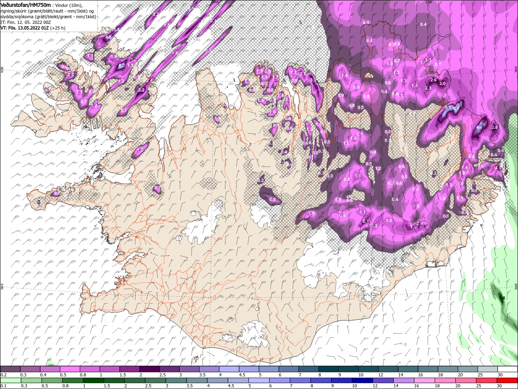
Task: Select the 0.2–0.3 swatch in snow scale
Action: (11, 369)
